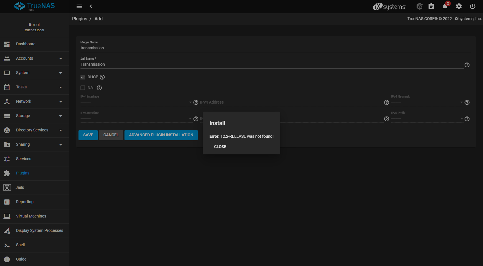Show IPv4 Netmask help icon

(x=467, y=102)
